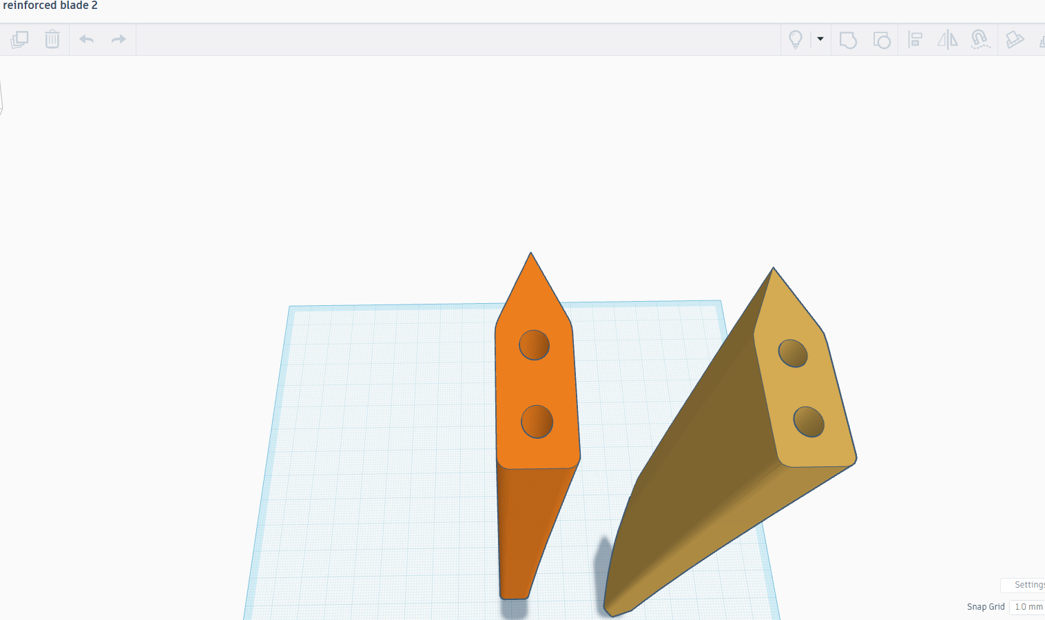Click the design name 'reinforced blade 2'
The image size is (1045, 620).
point(50,6)
